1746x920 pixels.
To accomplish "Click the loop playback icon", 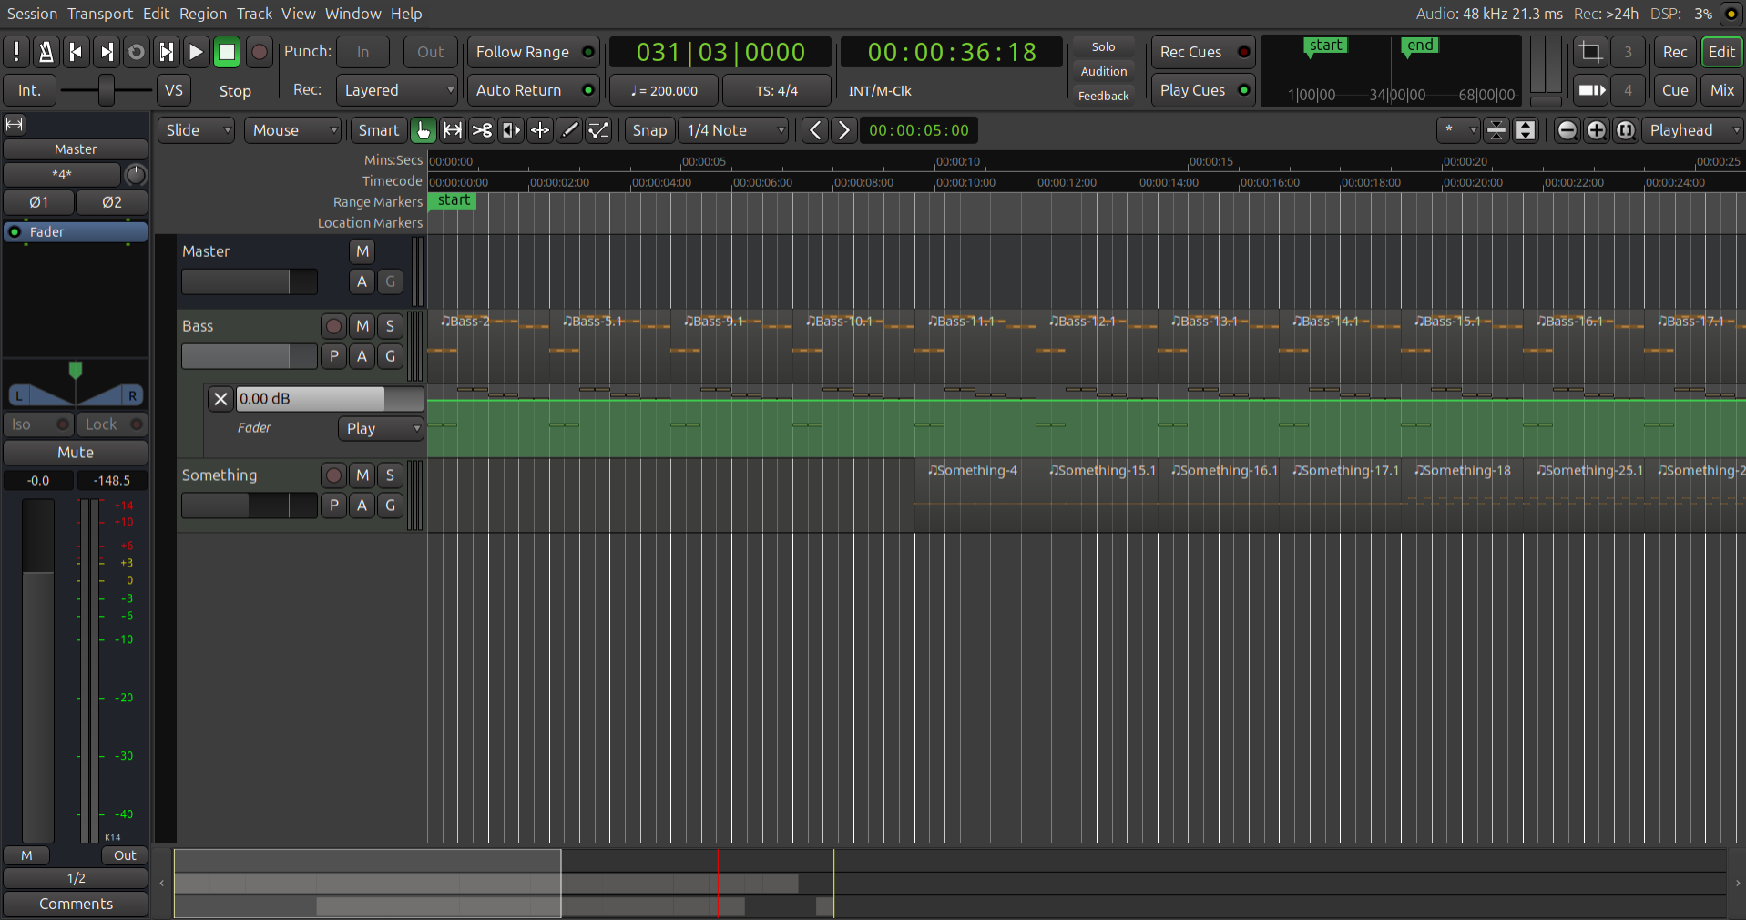I will (x=136, y=52).
